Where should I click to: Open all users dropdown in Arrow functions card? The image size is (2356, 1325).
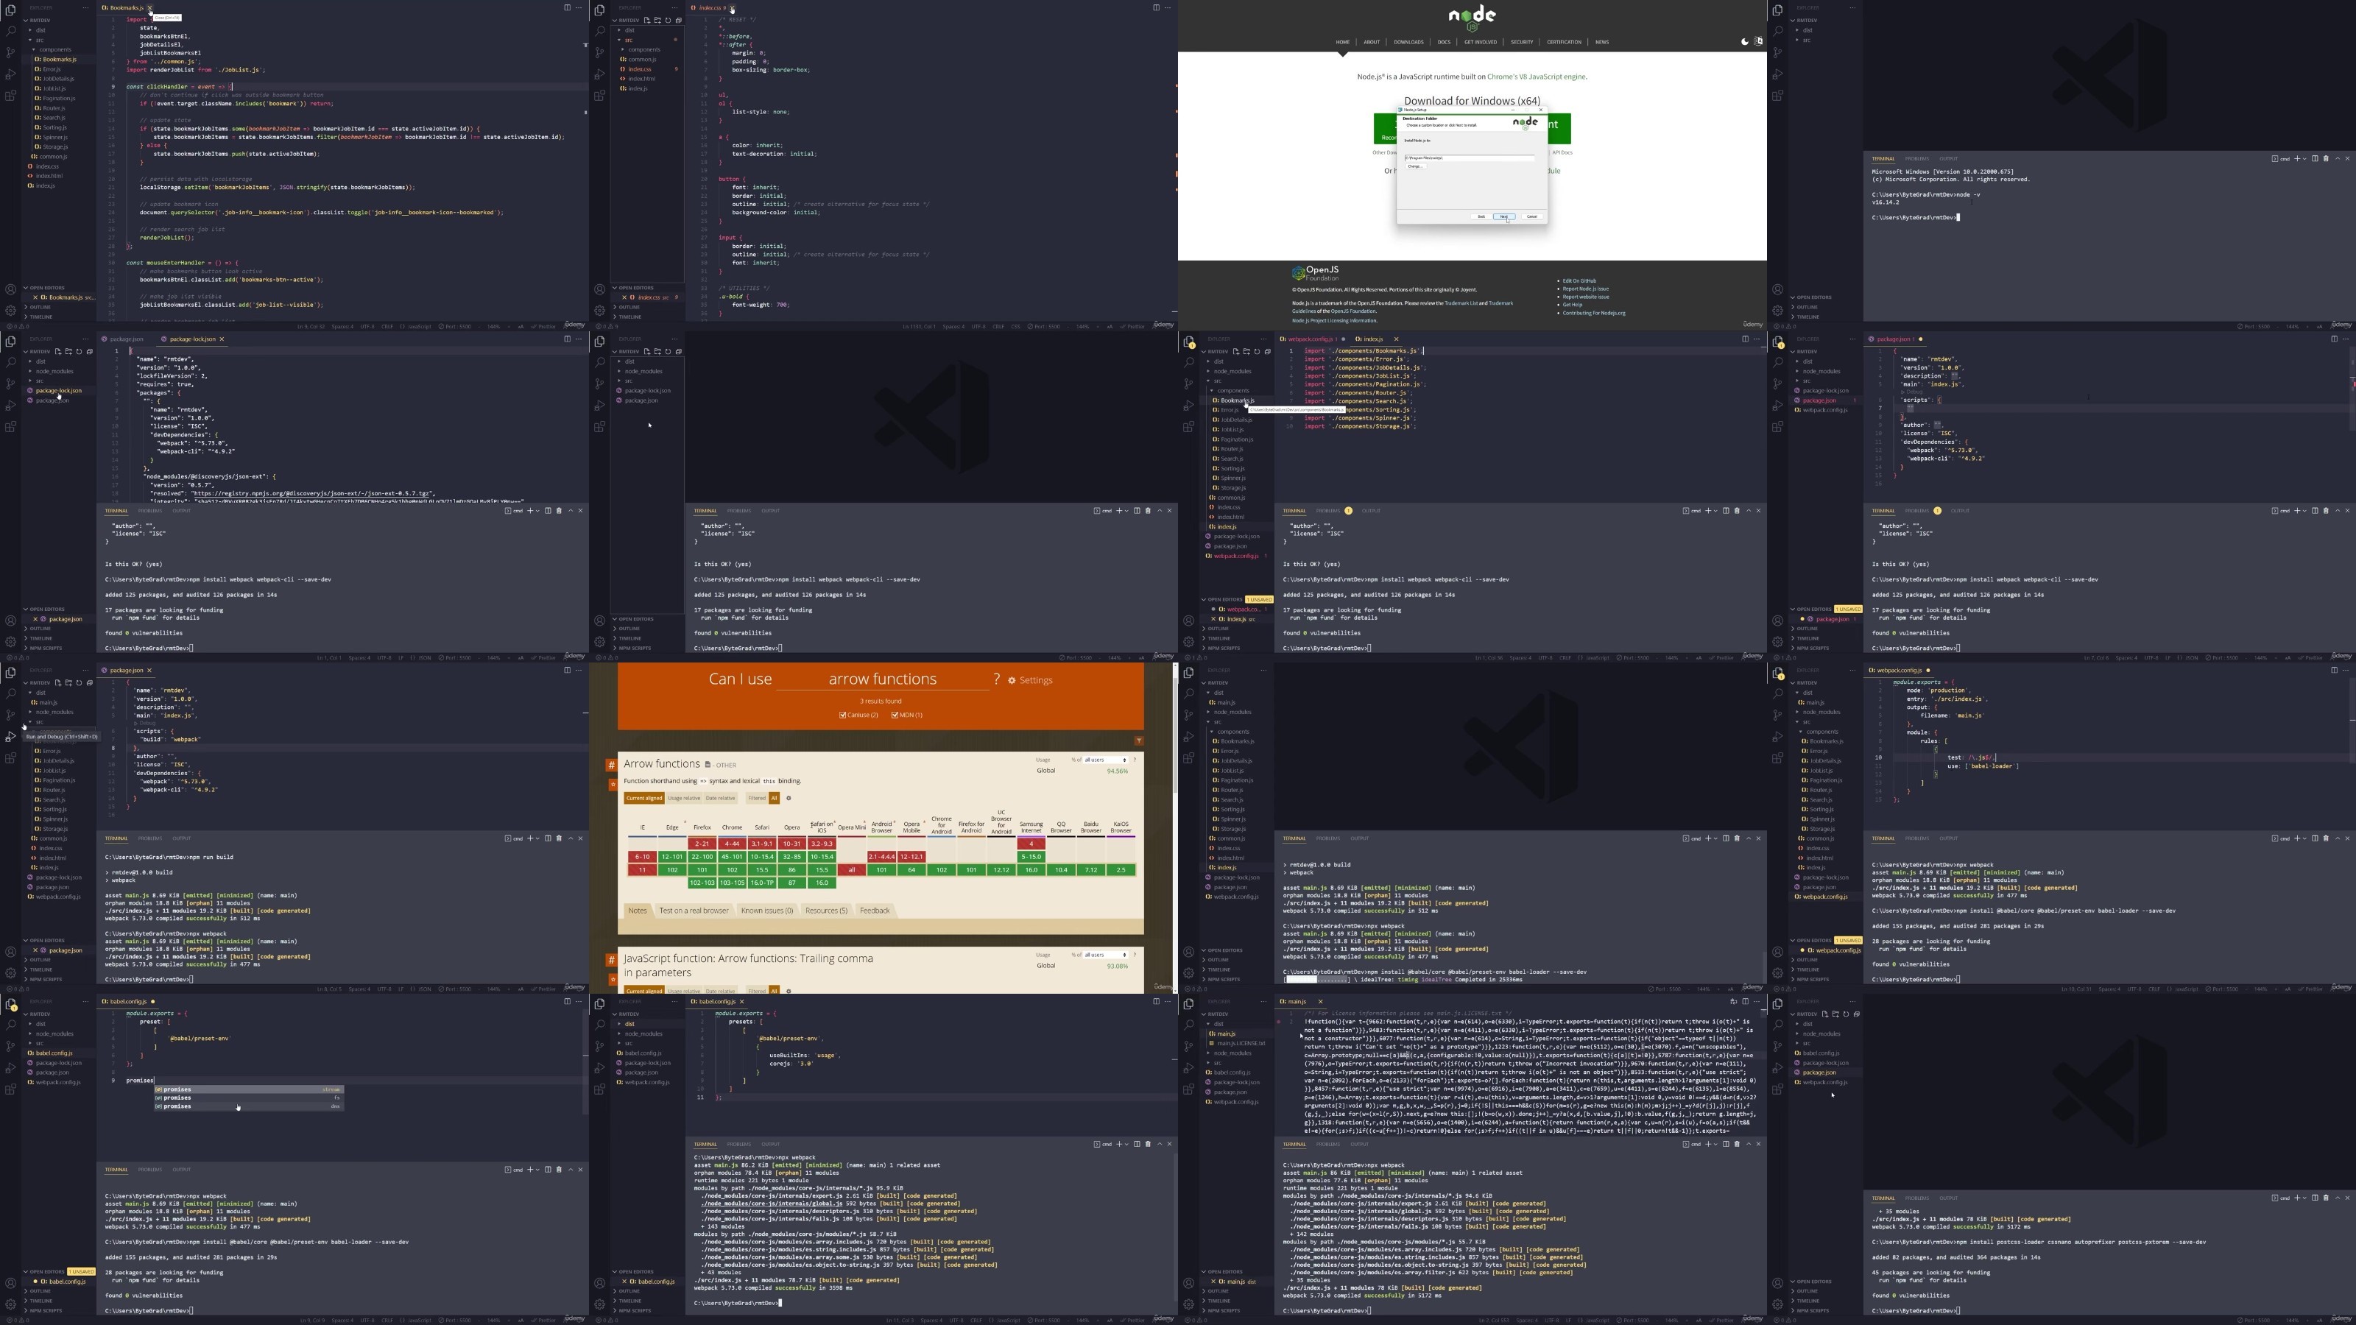pos(1105,760)
